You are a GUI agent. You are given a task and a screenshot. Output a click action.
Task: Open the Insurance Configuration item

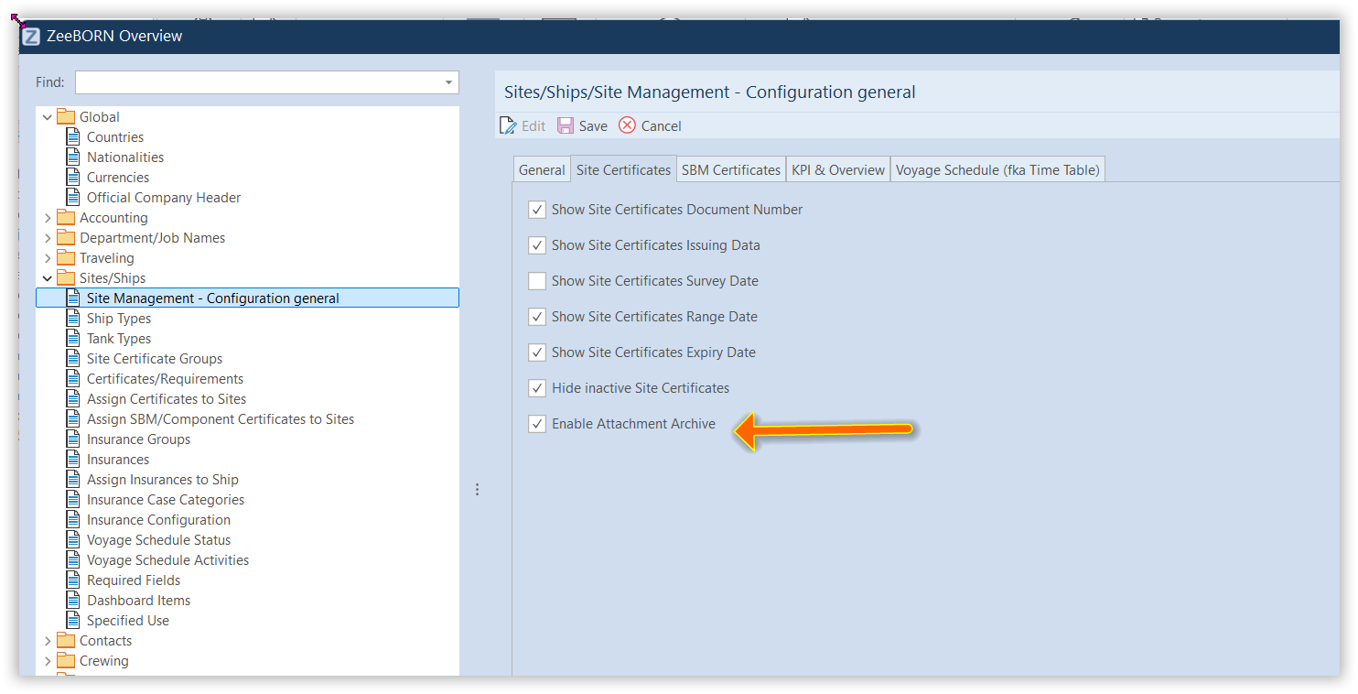point(158,520)
